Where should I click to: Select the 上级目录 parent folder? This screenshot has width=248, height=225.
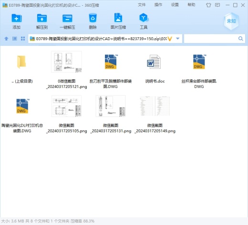click(x=21, y=62)
